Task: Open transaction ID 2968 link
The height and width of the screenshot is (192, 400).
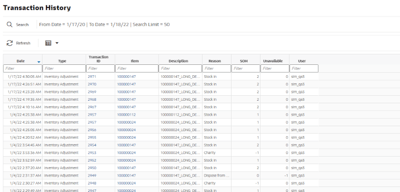Action: click(92, 99)
